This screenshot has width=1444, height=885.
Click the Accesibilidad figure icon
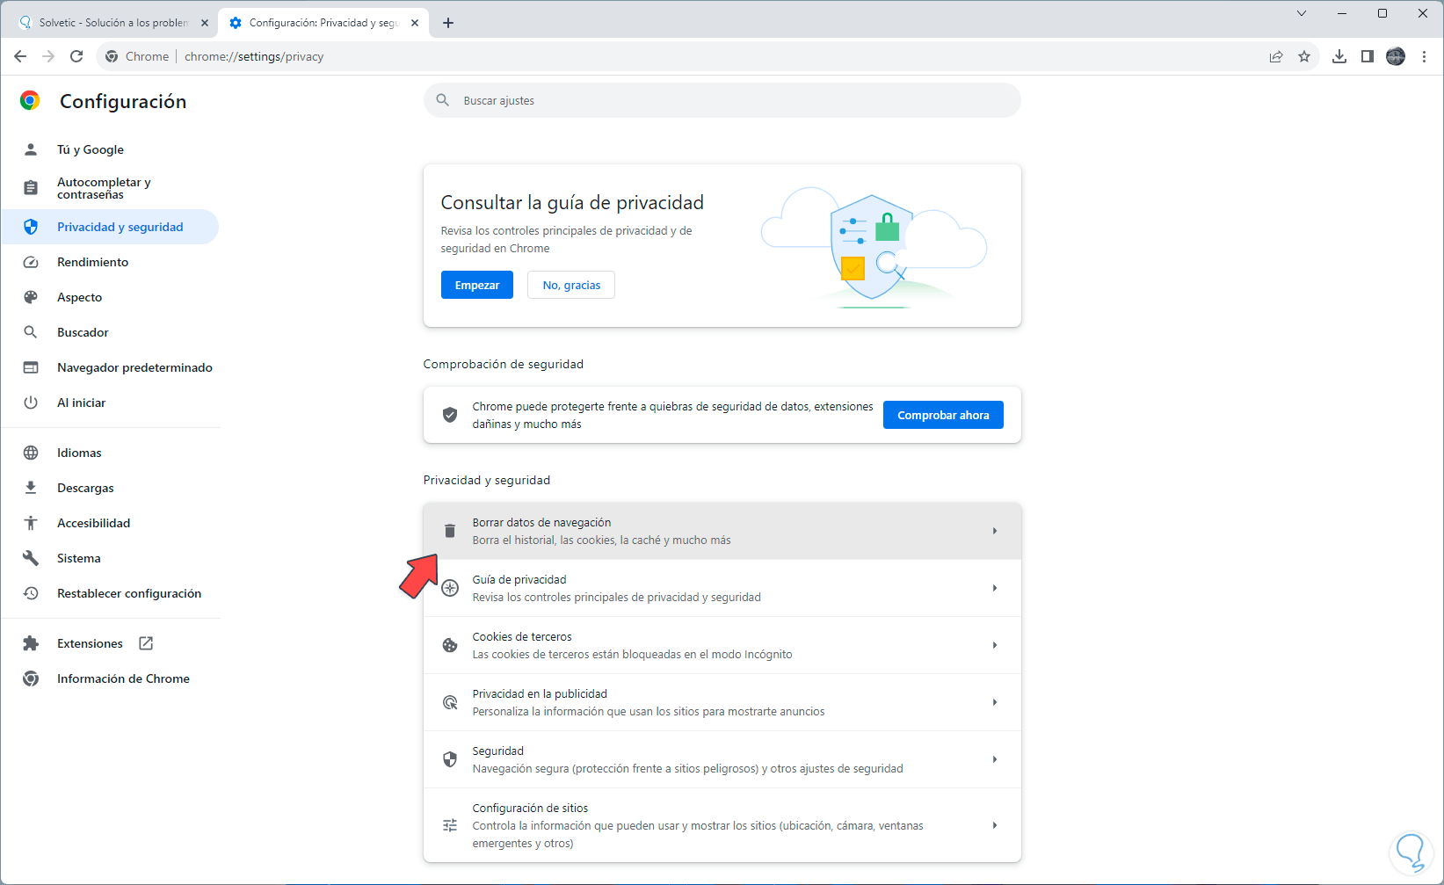coord(31,523)
